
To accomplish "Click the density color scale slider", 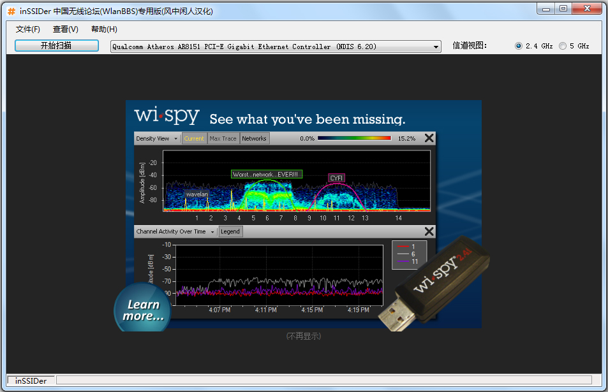I will point(354,138).
